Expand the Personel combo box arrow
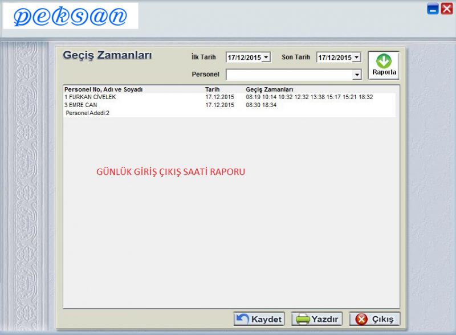Viewport: 456px width, 335px height. 357,75
